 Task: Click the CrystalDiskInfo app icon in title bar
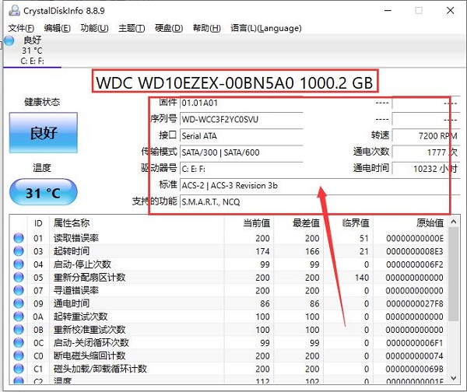click(11, 10)
